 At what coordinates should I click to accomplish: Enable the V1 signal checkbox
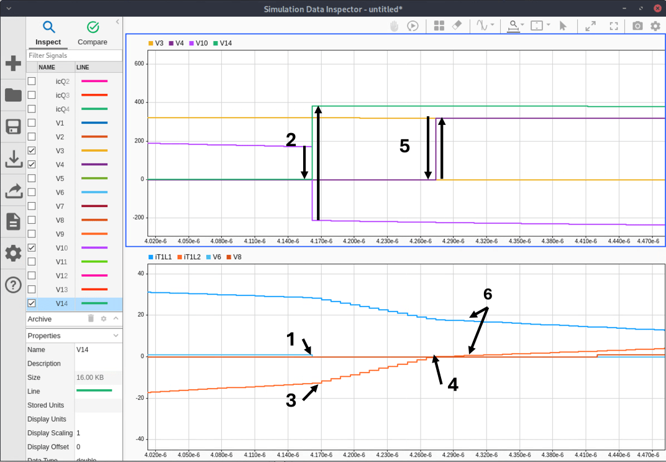pyautogui.click(x=32, y=123)
